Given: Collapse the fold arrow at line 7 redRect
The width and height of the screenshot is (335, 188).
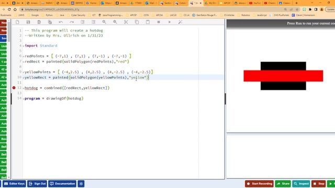Looking at the screenshot, I should (x=23, y=62).
